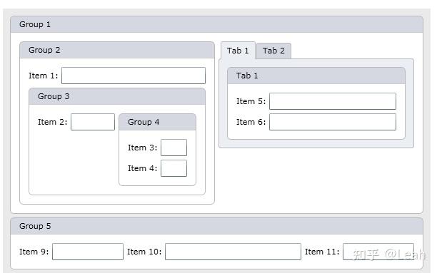Activate the Item 10 input field
Image resolution: width=437 pixels, height=273 pixels.
click(233, 252)
